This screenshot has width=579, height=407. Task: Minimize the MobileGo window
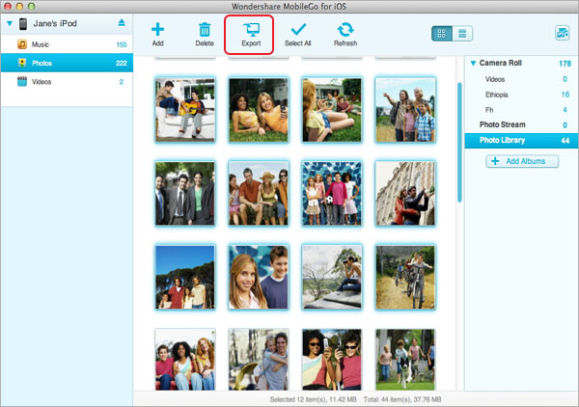[19, 6]
